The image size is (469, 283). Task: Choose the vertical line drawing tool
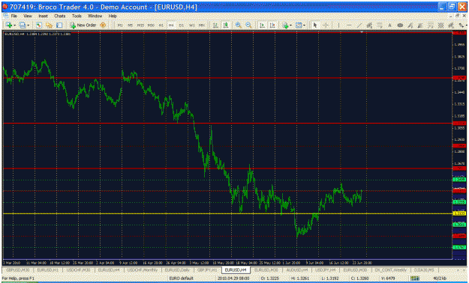coord(338,25)
